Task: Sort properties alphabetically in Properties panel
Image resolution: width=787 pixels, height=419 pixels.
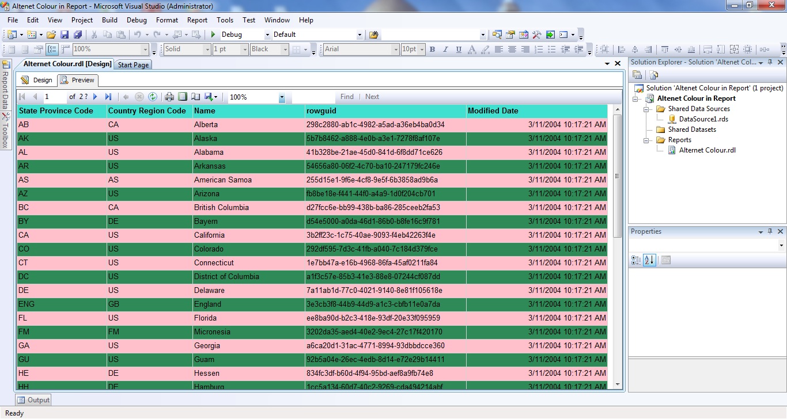Action: 650,260
